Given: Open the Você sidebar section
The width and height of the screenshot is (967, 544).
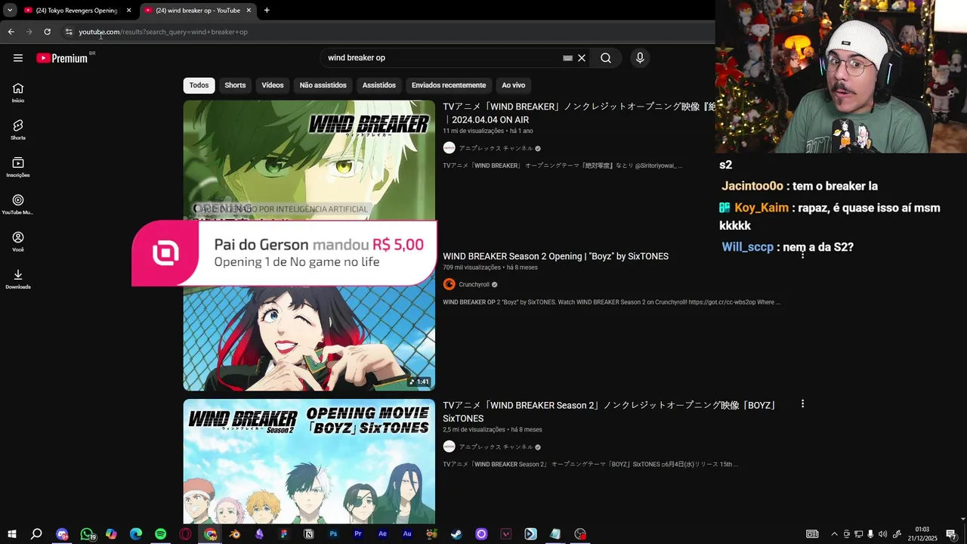Looking at the screenshot, I should 18,242.
